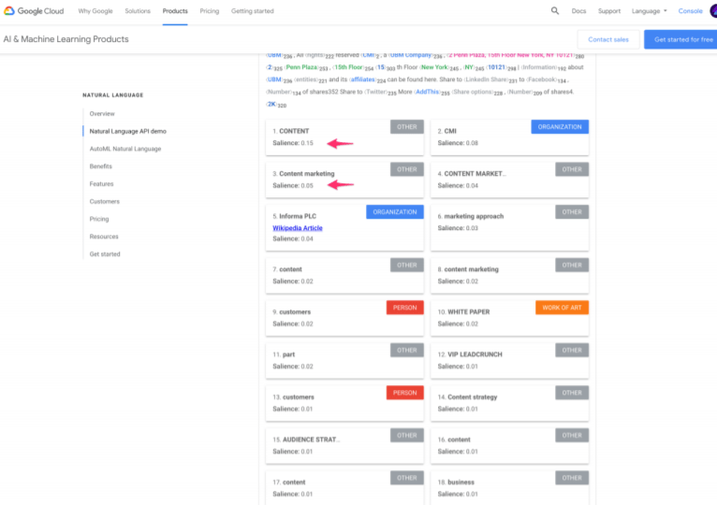Click the ORGANIZATION tag on Informa PLC card
The width and height of the screenshot is (717, 505).
[x=395, y=212]
